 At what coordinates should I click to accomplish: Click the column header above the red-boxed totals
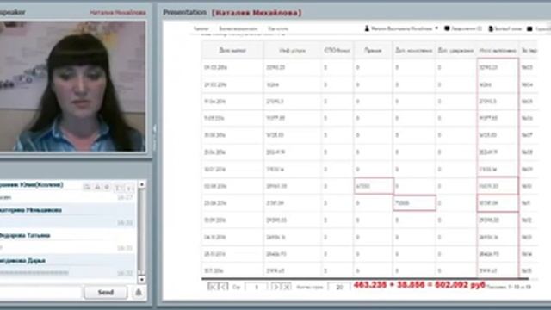tap(498, 50)
